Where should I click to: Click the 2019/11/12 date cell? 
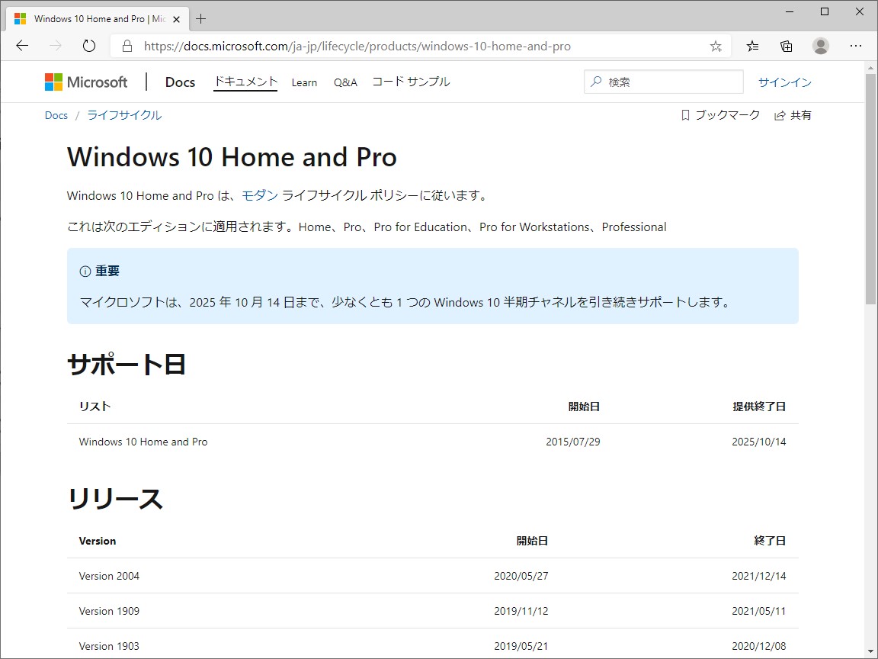coord(521,611)
